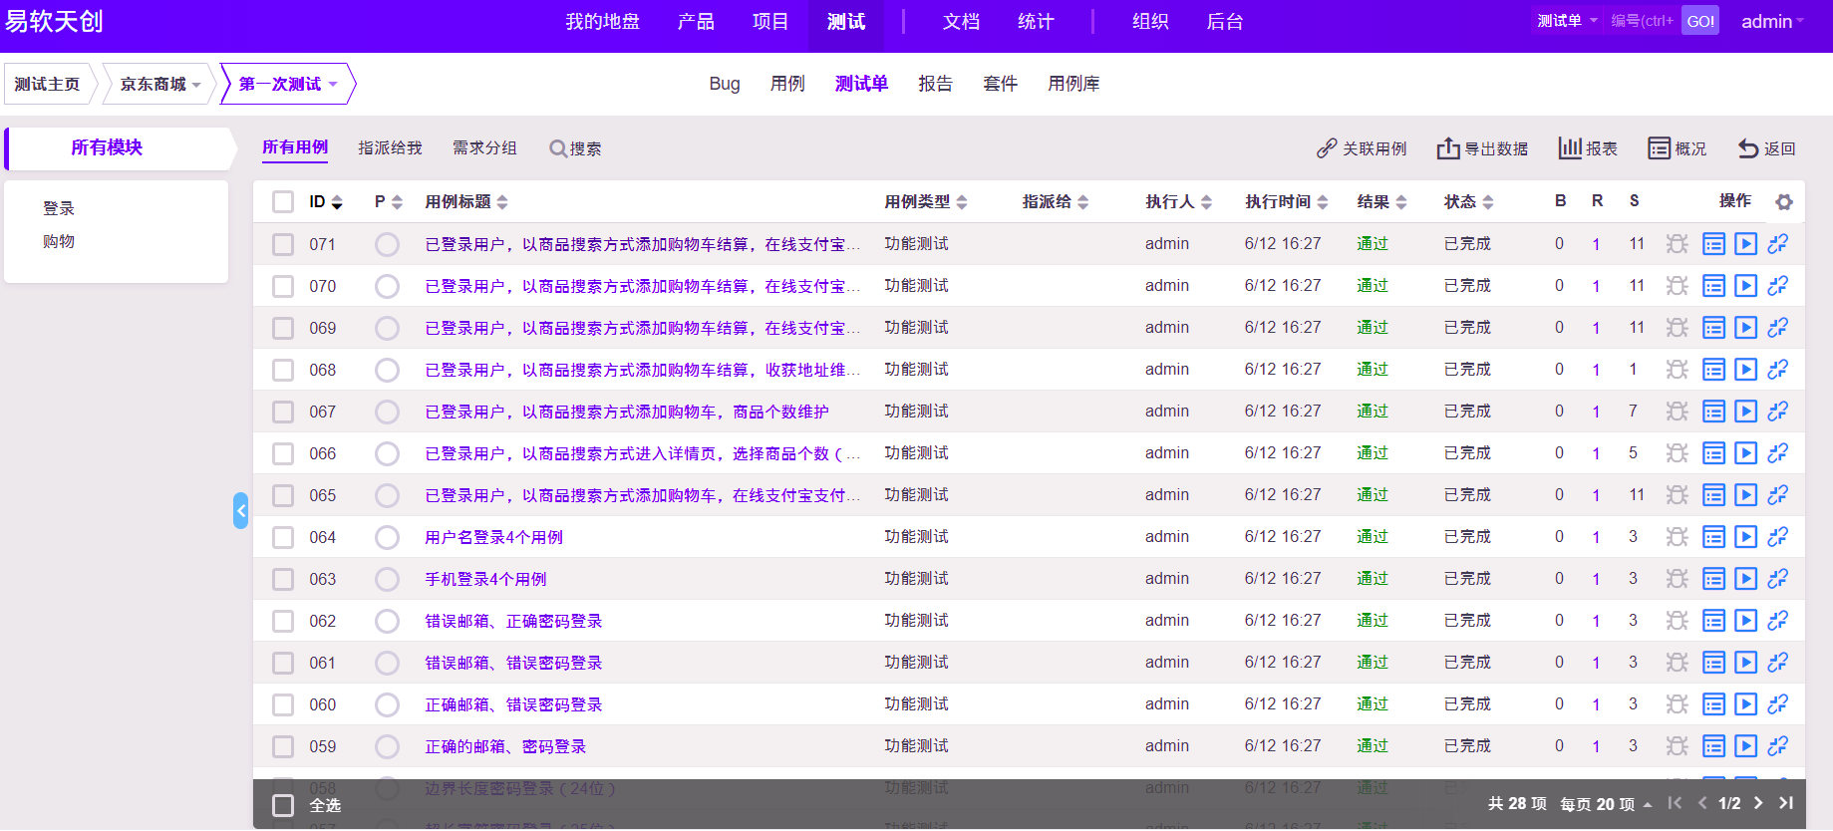
Task: Open the Bug sub-navigation tab
Action: point(725,84)
